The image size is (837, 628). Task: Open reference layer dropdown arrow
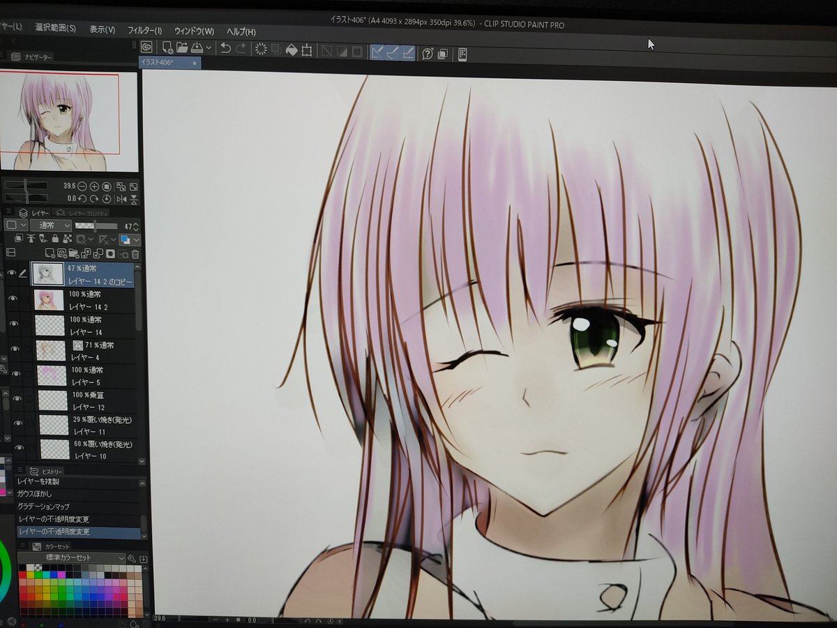91,238
